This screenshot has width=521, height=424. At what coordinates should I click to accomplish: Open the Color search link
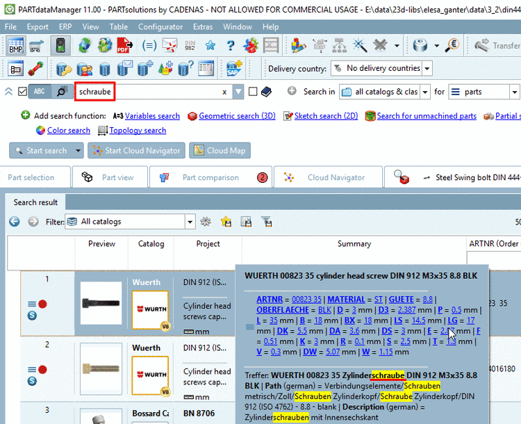(x=69, y=131)
